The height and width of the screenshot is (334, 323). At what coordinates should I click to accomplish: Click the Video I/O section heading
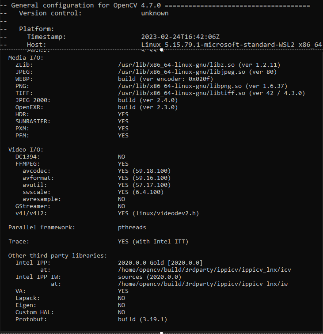coord(26,150)
